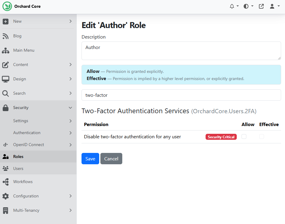Expand the Settings submenu chevron
Screen dimensions: 285x224
[70, 121]
